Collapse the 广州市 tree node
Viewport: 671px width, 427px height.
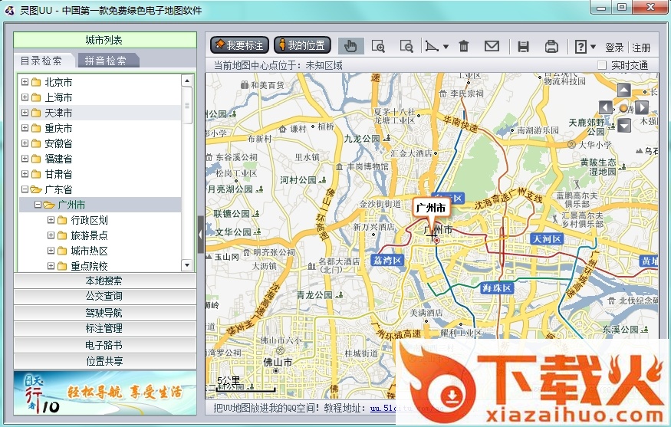[38, 205]
